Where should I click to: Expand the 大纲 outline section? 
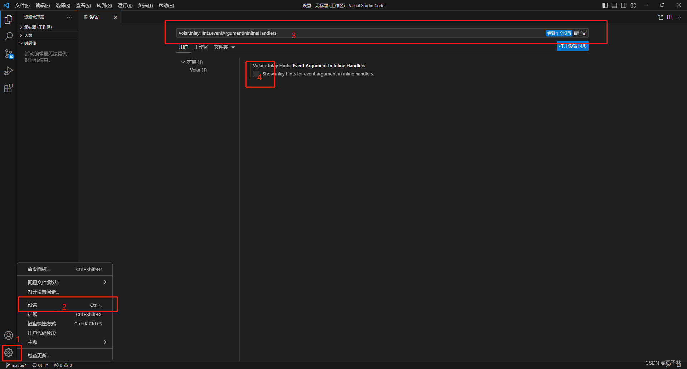click(47, 35)
